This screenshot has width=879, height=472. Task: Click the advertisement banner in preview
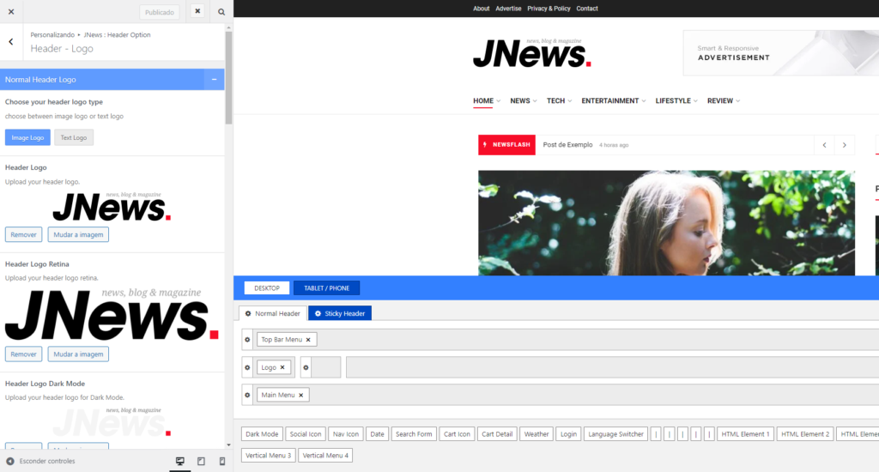click(780, 52)
